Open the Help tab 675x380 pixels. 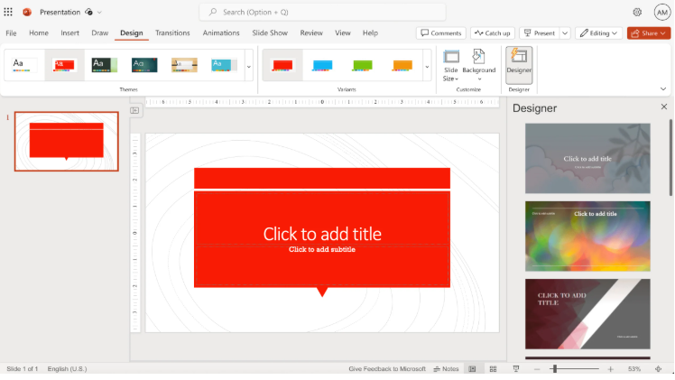pyautogui.click(x=370, y=33)
